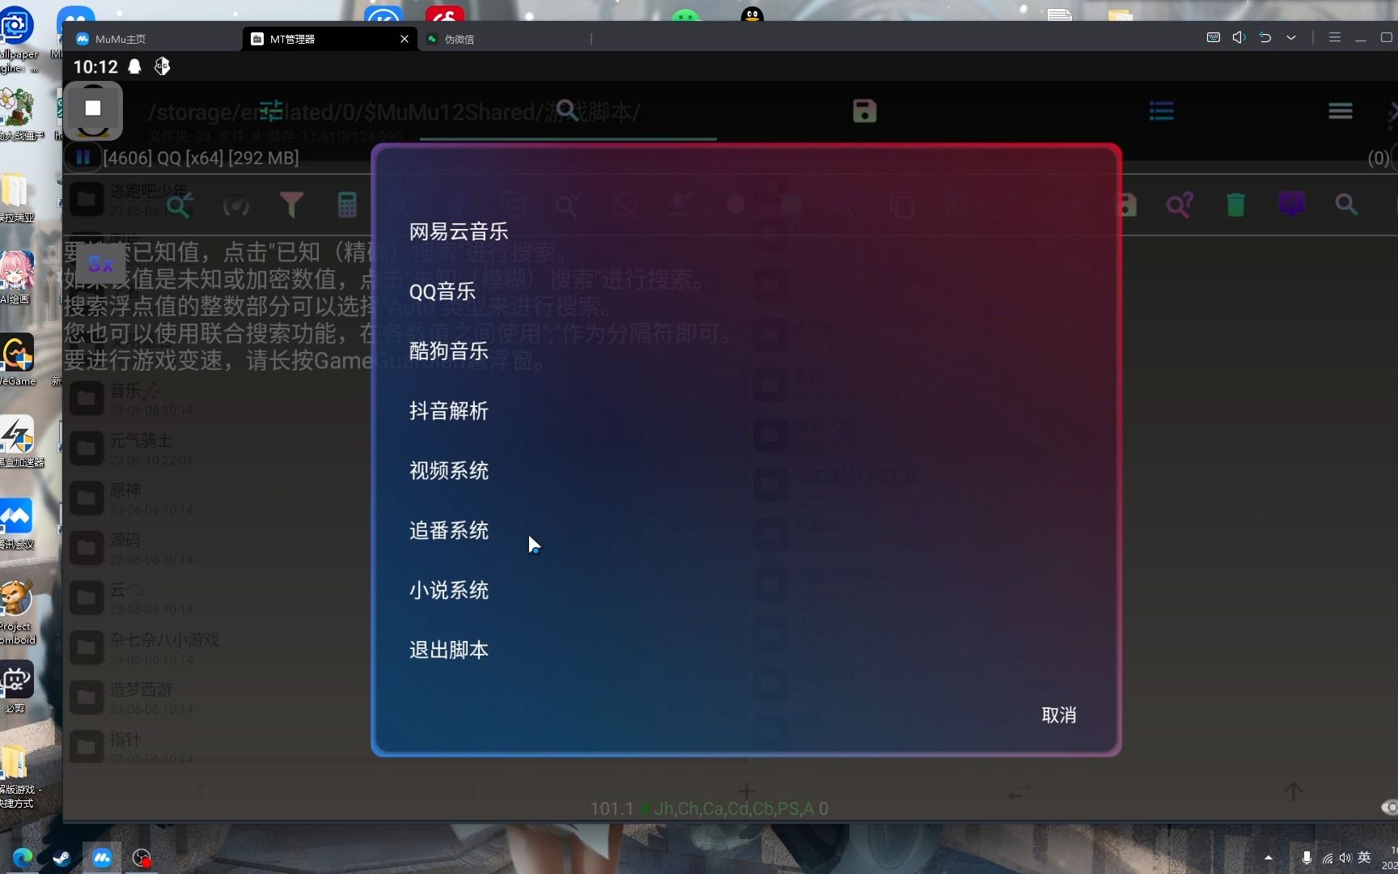Click the yellow save icon in right toolbar
This screenshot has width=1398, height=874.
coord(1127,206)
